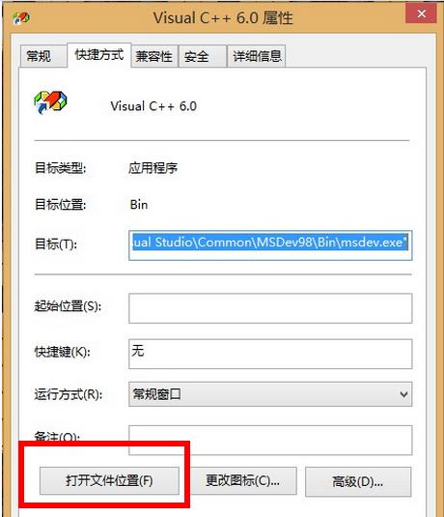Click the Visual C++ title bar icon
This screenshot has width=444, height=517.
click(21, 17)
